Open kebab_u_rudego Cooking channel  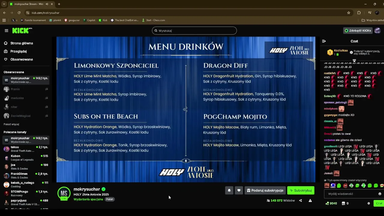click(x=26, y=184)
